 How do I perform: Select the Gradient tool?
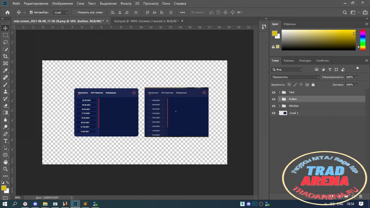click(5, 113)
